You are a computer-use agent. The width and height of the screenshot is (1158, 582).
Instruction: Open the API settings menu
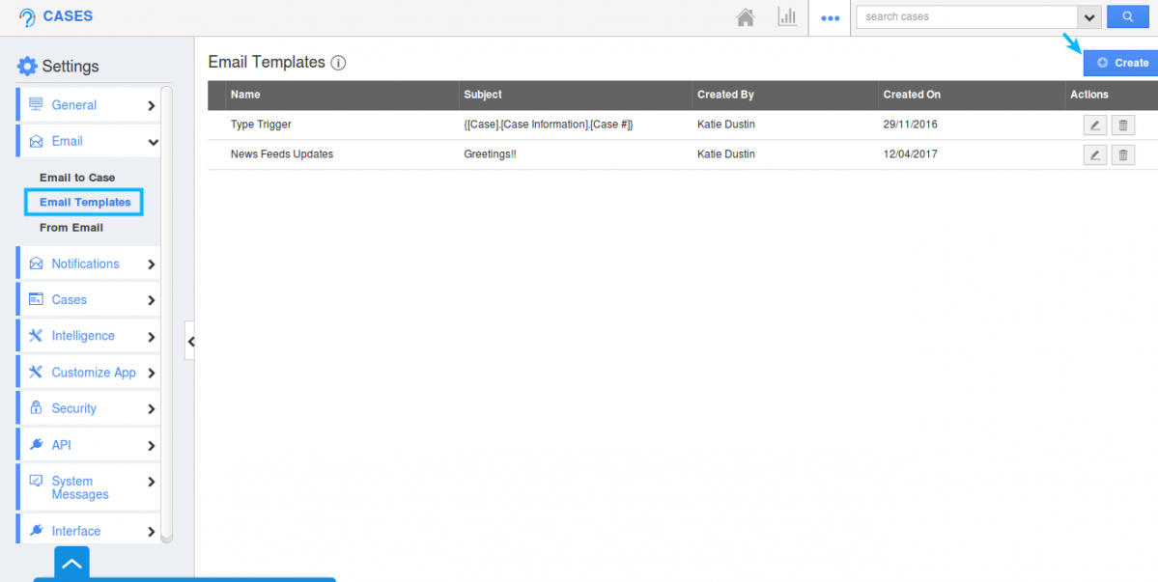[x=88, y=444]
